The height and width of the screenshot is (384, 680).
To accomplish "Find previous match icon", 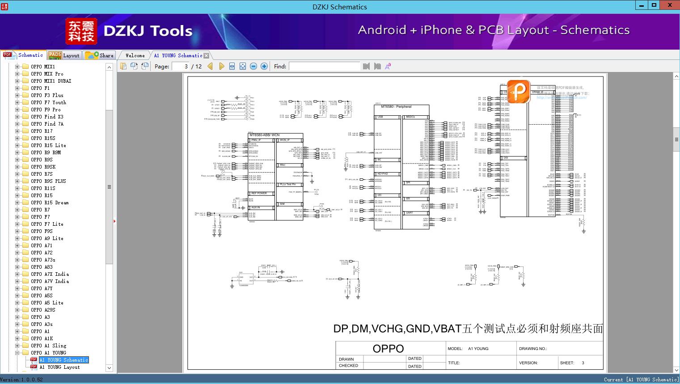I will (x=367, y=66).
